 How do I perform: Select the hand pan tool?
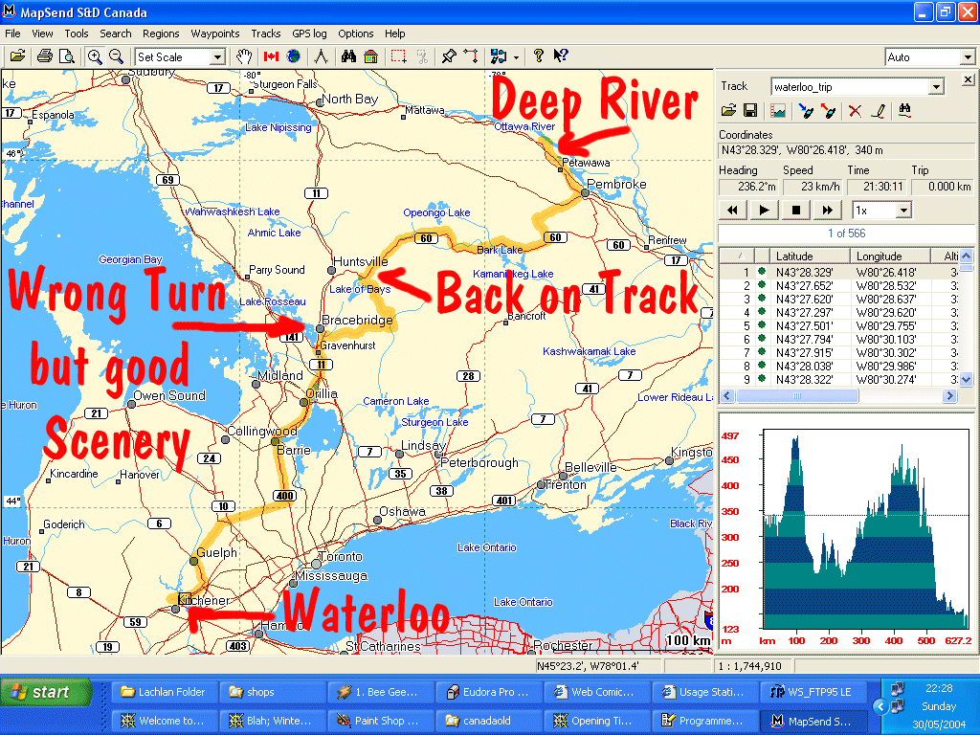tap(244, 56)
